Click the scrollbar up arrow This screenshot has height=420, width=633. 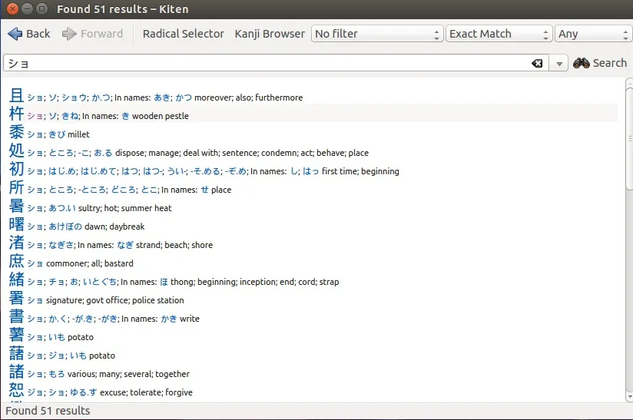click(x=628, y=82)
